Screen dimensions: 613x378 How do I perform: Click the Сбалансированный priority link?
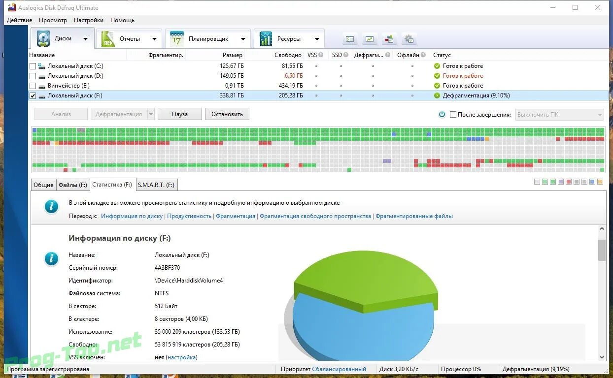click(339, 369)
